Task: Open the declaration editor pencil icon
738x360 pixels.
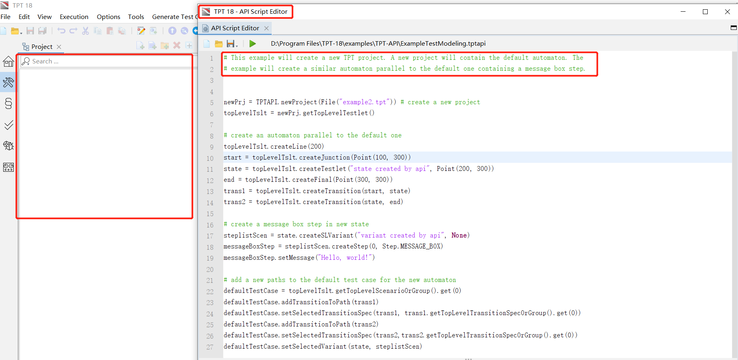Action: point(141,31)
